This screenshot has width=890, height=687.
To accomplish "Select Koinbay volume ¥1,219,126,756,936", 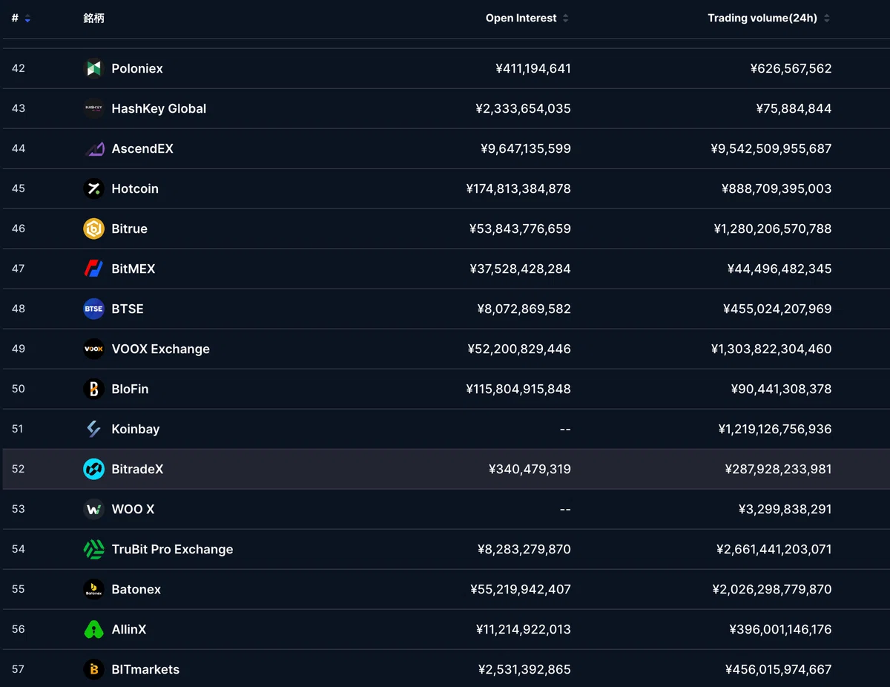I will click(775, 429).
